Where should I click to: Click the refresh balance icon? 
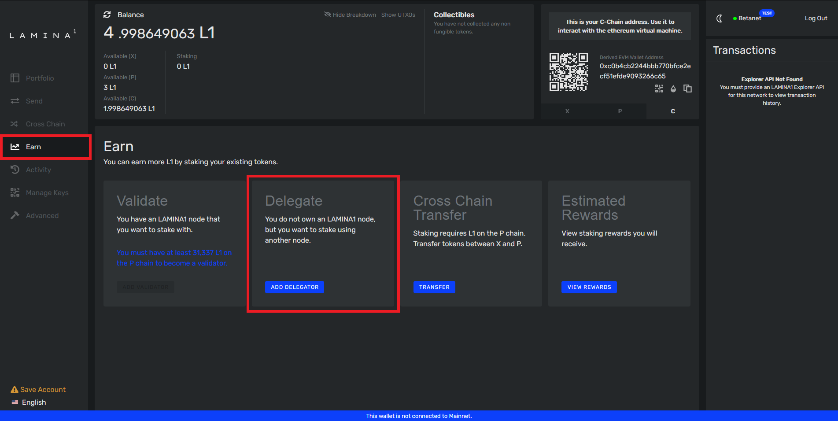pos(107,15)
